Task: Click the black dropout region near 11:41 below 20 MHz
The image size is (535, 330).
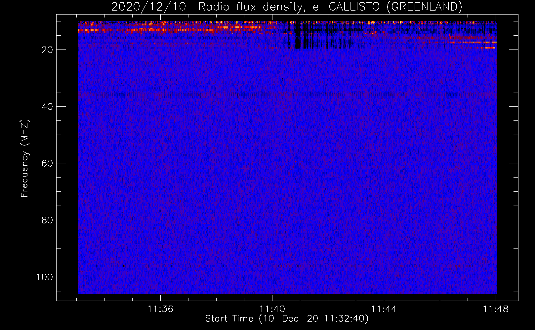Action: (x=297, y=36)
